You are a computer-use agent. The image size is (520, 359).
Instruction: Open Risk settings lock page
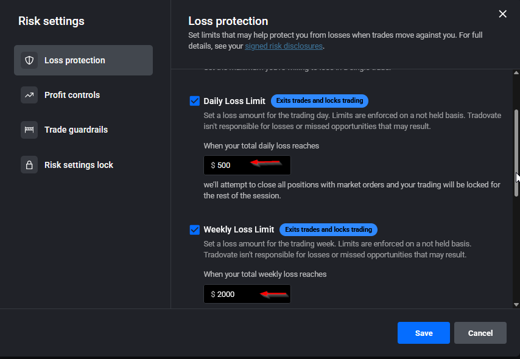[x=83, y=165]
